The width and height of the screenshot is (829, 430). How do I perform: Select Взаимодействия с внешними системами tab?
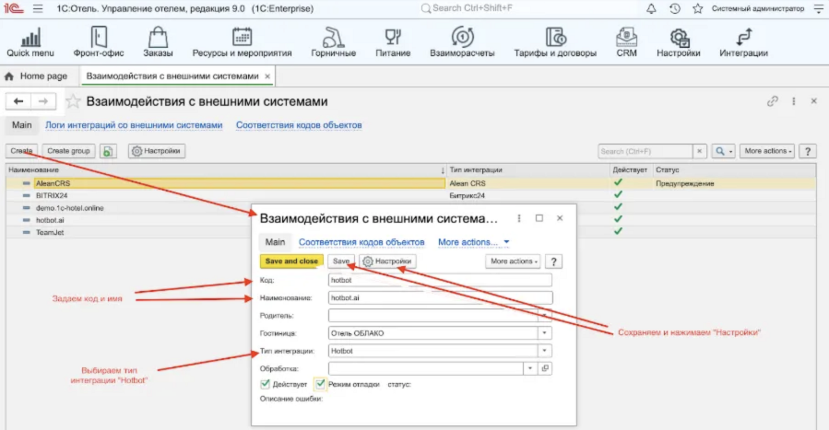[172, 76]
